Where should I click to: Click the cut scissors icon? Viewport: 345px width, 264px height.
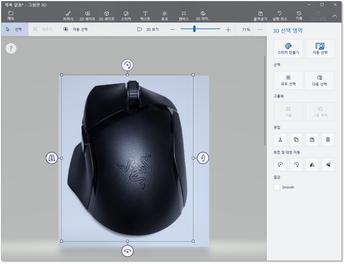click(x=280, y=140)
